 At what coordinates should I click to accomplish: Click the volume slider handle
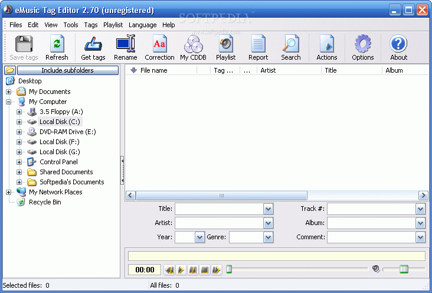click(404, 269)
